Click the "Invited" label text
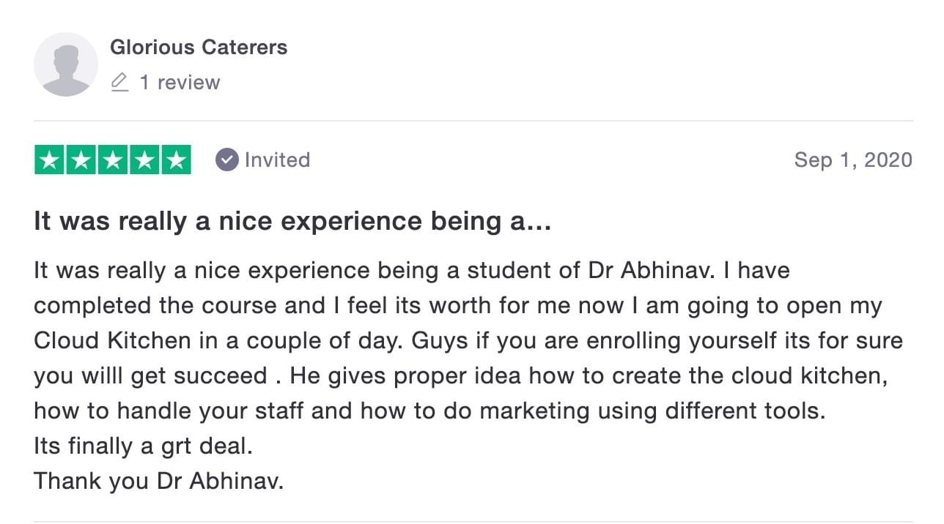 click(277, 160)
